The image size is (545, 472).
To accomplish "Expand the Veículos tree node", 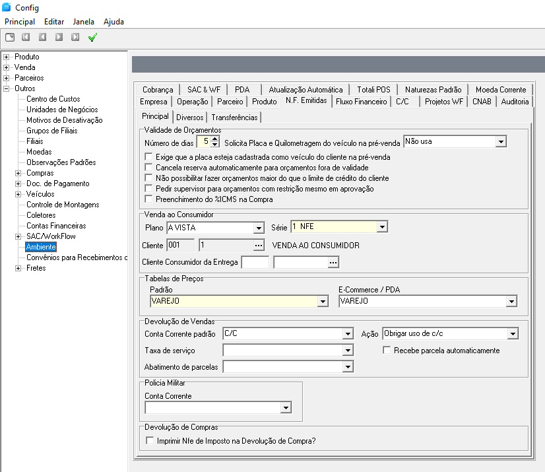I will (x=18, y=194).
